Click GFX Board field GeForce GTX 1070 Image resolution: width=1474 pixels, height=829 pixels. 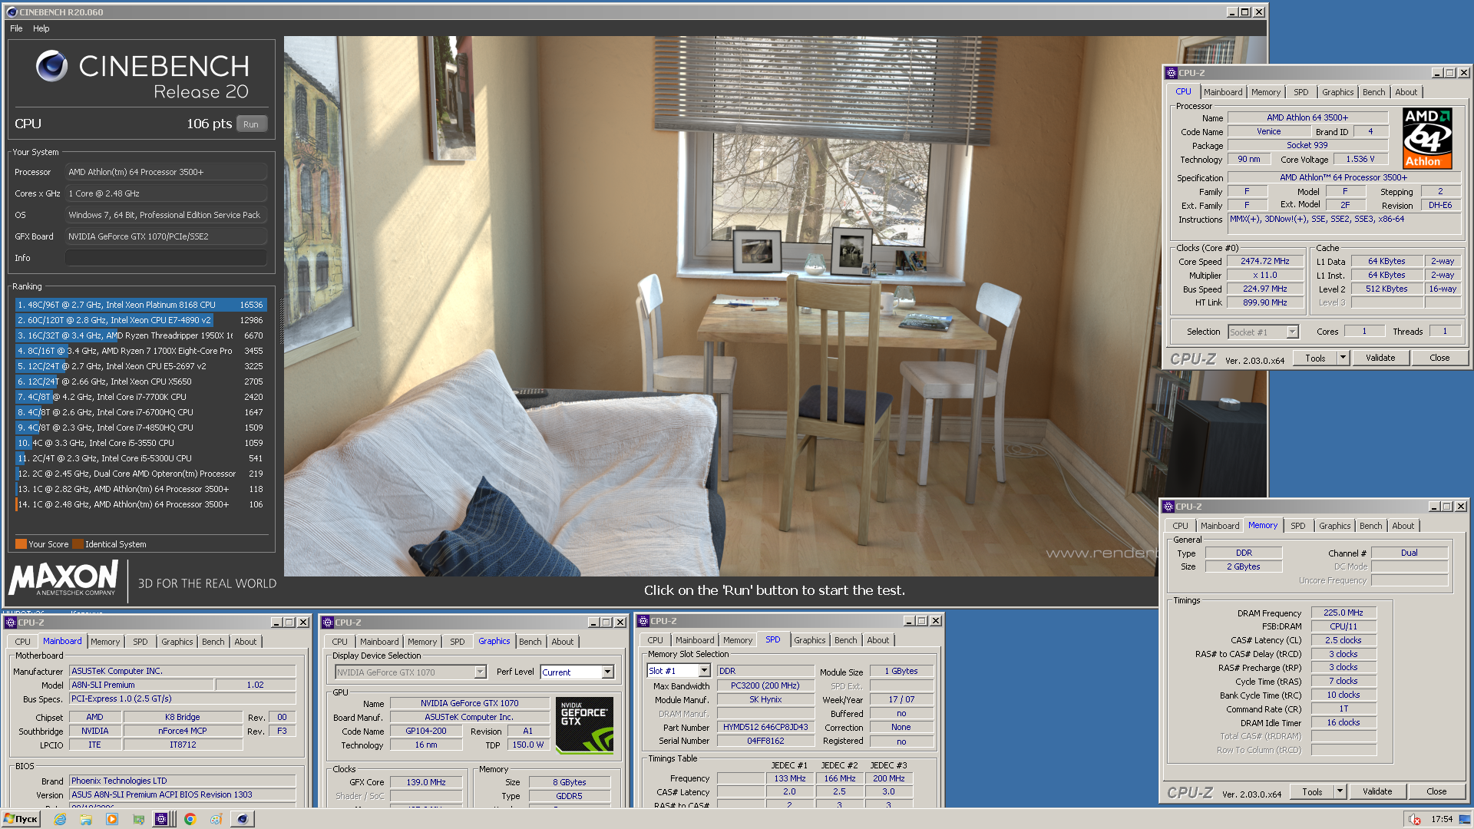tap(166, 236)
